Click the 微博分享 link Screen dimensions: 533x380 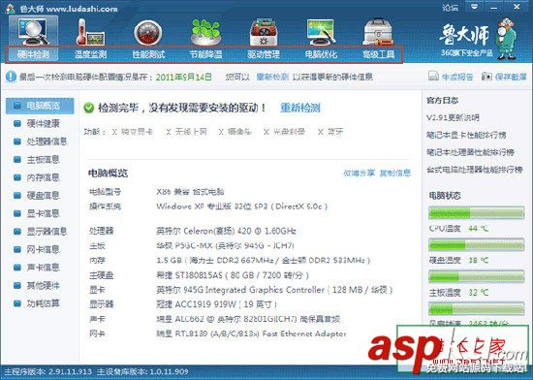pos(359,174)
